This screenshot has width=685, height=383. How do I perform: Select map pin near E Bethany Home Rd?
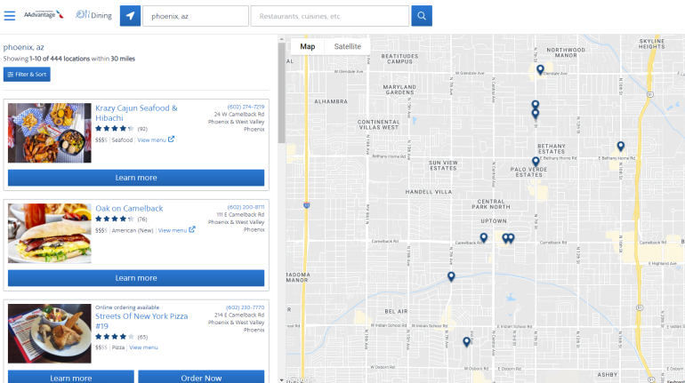click(x=620, y=147)
